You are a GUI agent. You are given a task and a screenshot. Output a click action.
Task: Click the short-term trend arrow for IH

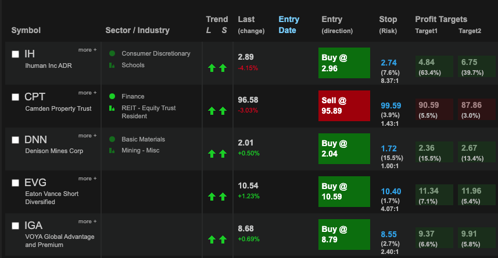pyautogui.click(x=223, y=68)
